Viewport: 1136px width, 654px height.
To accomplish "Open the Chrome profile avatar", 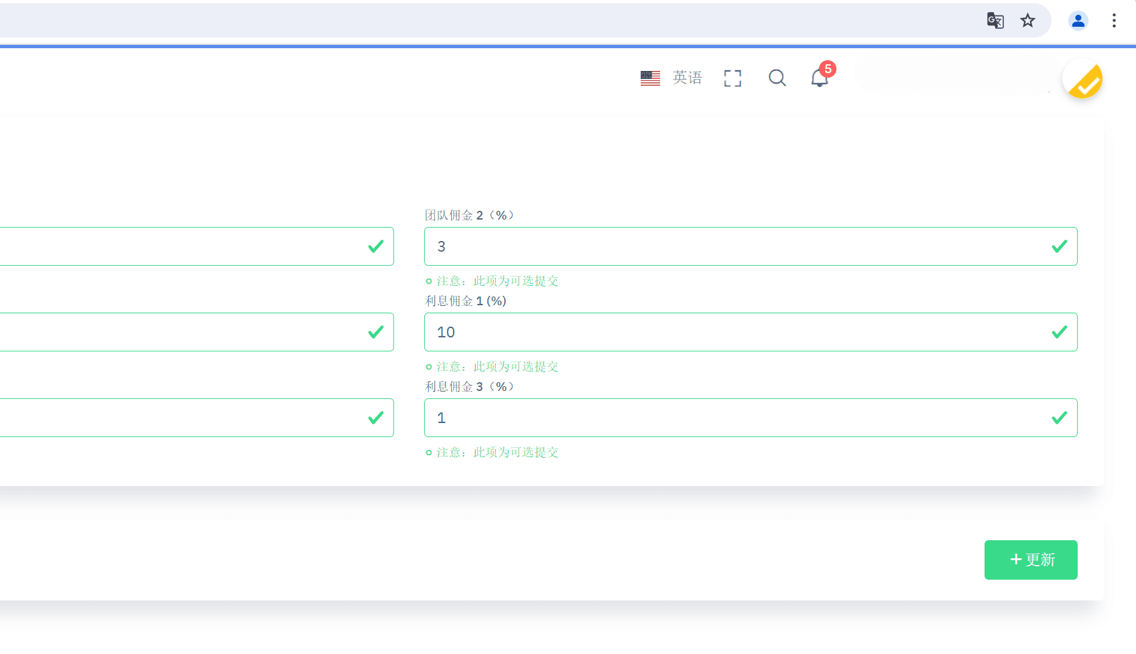I will [x=1078, y=21].
